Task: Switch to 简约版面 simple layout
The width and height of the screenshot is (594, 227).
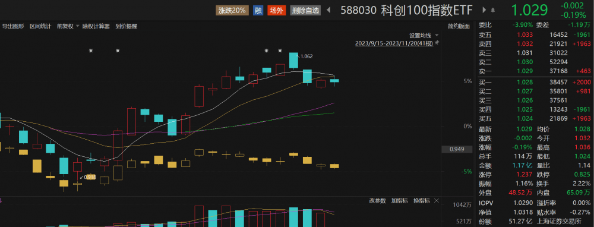Action: click(x=459, y=26)
